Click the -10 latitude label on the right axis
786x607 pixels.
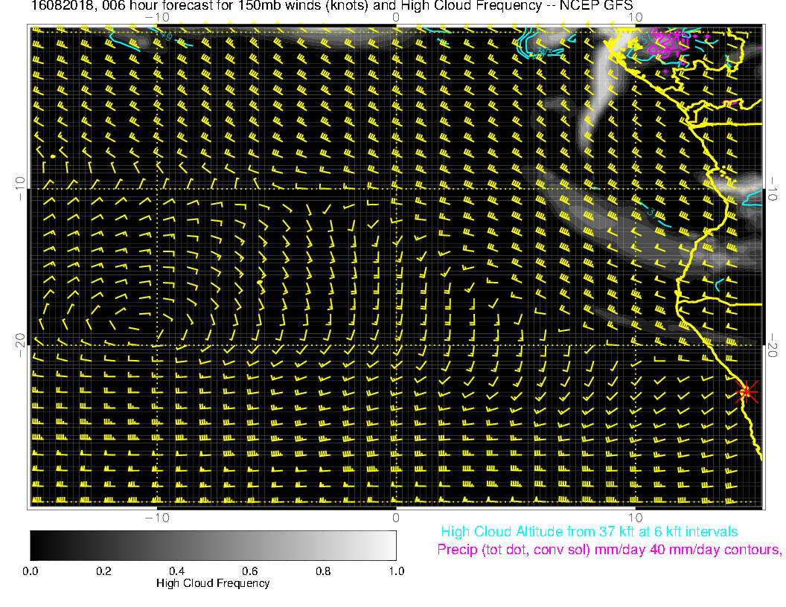click(774, 188)
